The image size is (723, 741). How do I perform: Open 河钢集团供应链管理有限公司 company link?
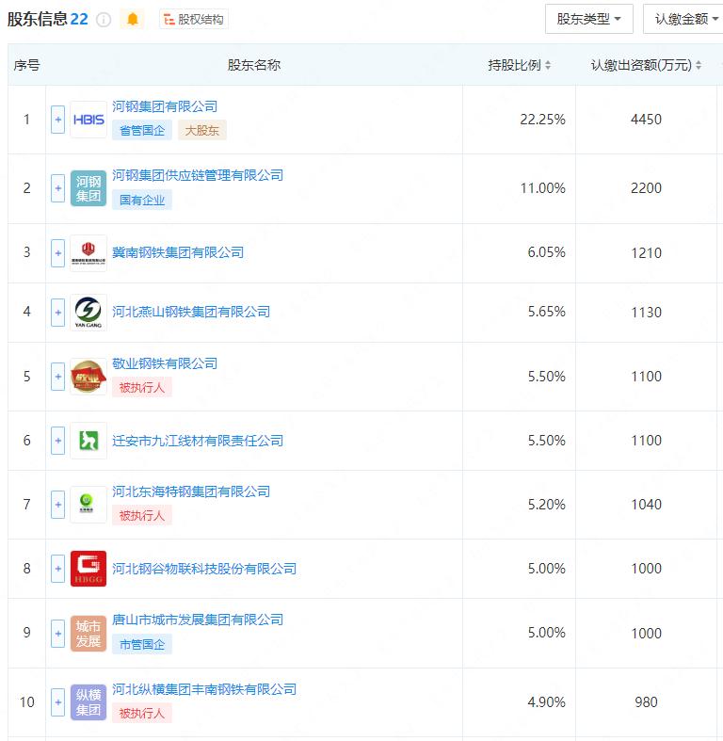(x=197, y=175)
